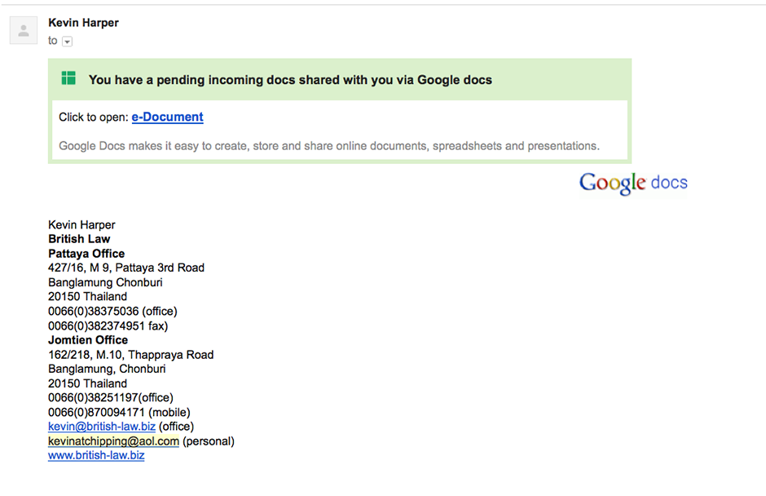Image resolution: width=766 pixels, height=496 pixels.
Task: Click the Google Docs description gray text
Action: pyautogui.click(x=329, y=146)
